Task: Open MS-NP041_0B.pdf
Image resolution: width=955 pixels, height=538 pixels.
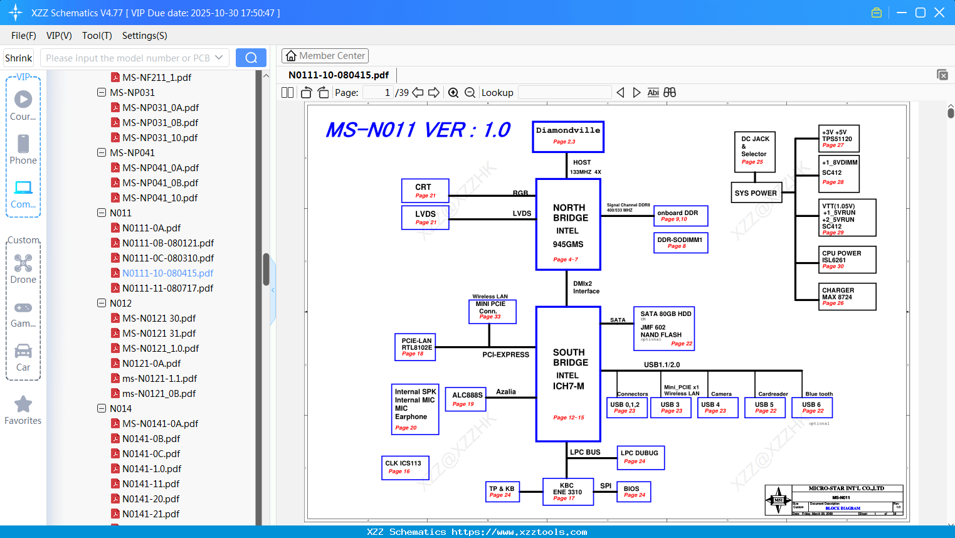Action: tap(160, 182)
